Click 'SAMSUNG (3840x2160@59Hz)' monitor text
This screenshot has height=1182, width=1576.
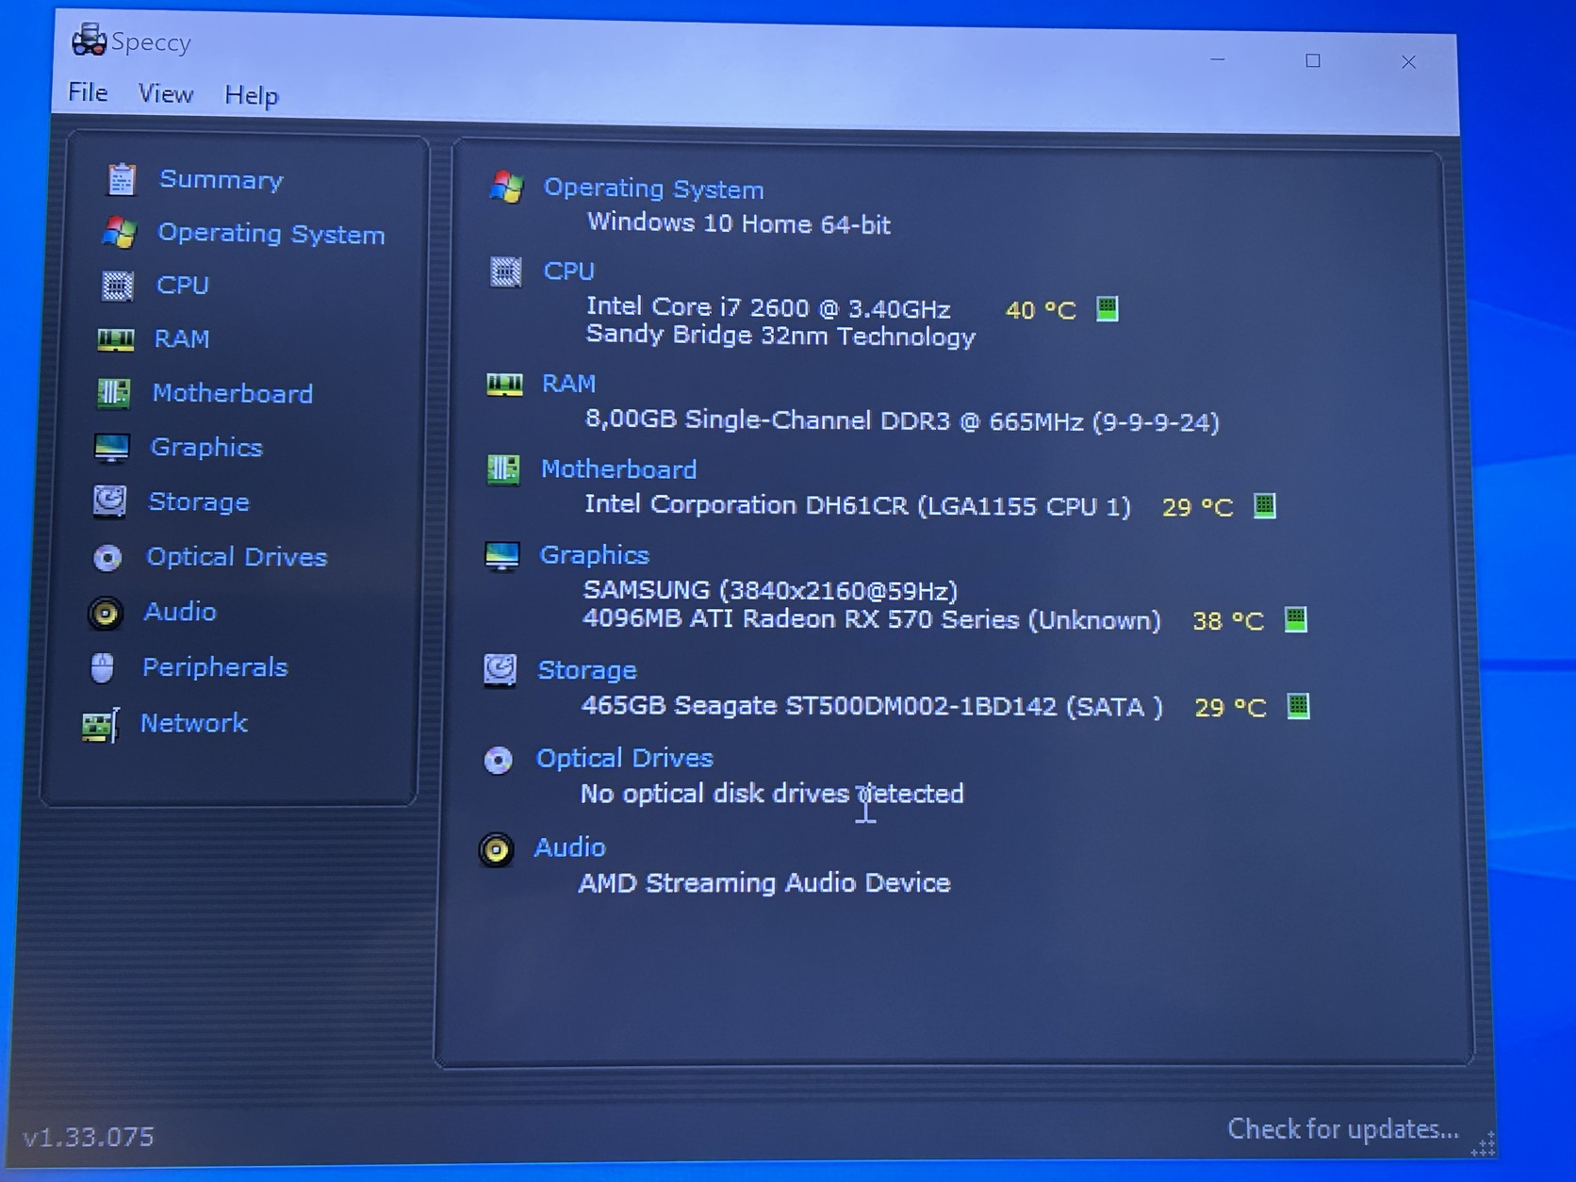coord(770,590)
